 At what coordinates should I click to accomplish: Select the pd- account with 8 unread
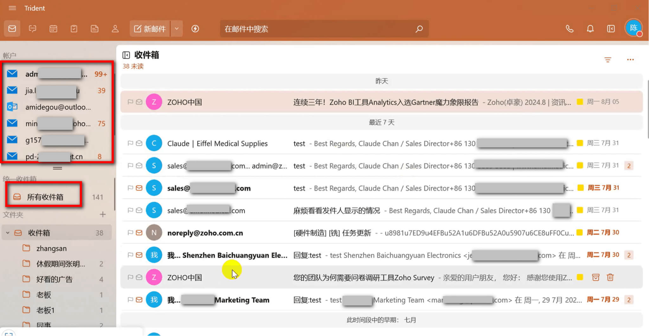coord(57,156)
